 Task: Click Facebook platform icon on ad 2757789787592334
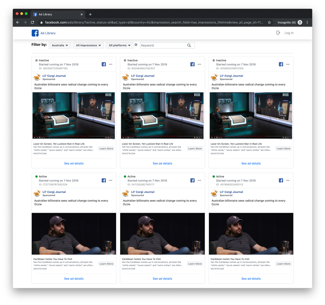pyautogui.click(x=104, y=181)
